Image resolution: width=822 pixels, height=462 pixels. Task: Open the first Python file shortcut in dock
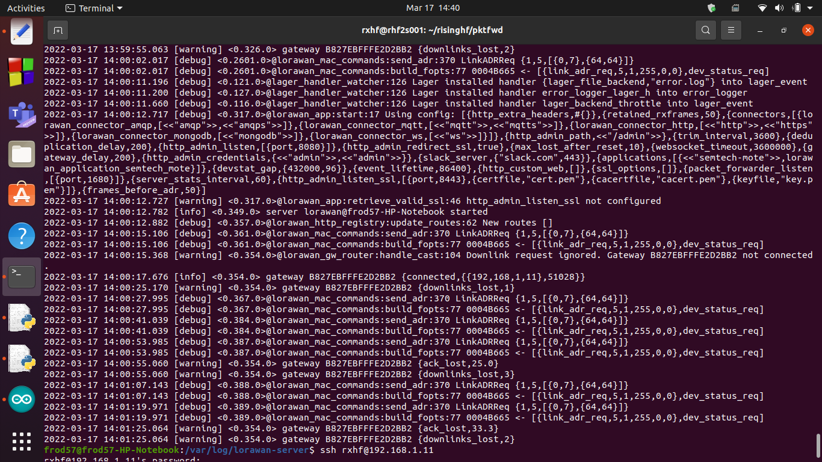coord(22,317)
